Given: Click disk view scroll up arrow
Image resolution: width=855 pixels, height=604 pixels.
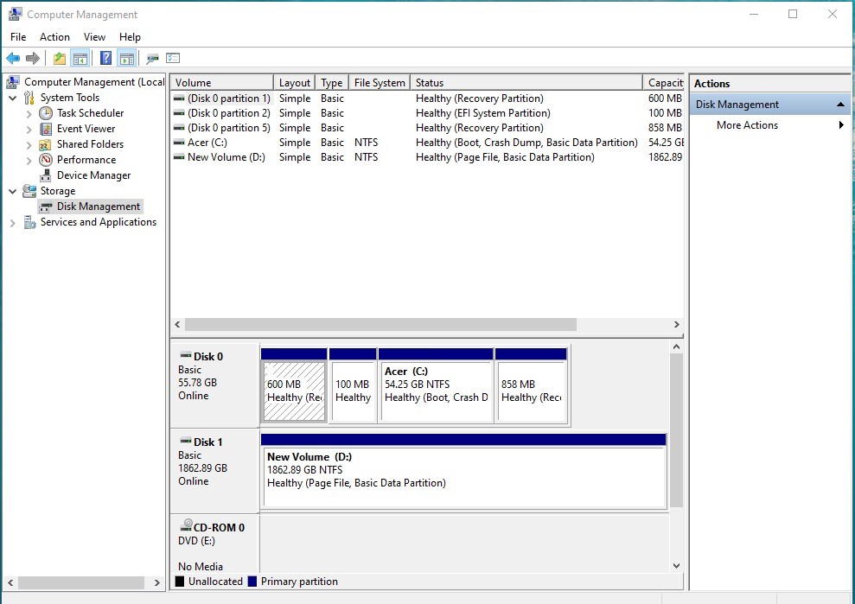Looking at the screenshot, I should 677,347.
